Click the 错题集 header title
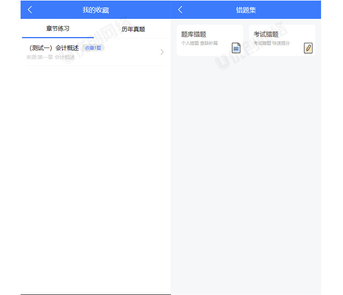This screenshot has width=343, height=295. coord(246,10)
